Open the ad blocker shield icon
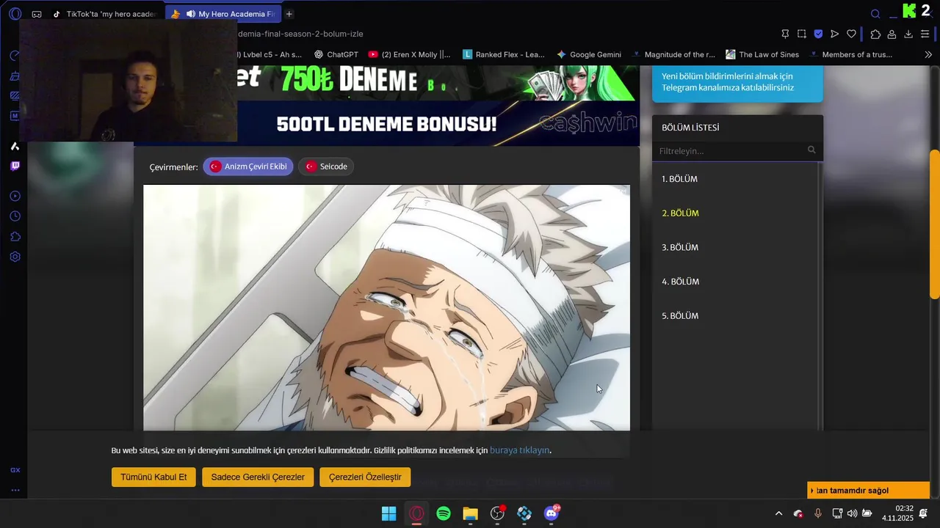The width and height of the screenshot is (940, 528). [x=818, y=34]
